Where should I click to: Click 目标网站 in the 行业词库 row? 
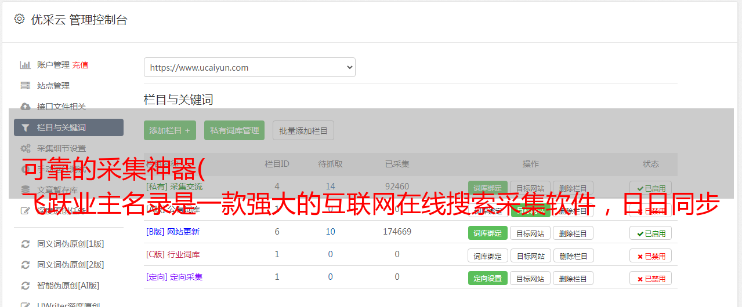[x=530, y=255]
